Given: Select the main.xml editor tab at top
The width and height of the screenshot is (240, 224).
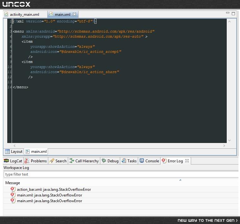Looking at the screenshot, I should click(62, 15).
